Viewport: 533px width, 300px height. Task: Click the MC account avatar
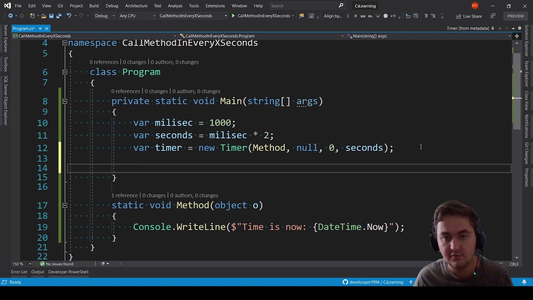[x=475, y=5]
